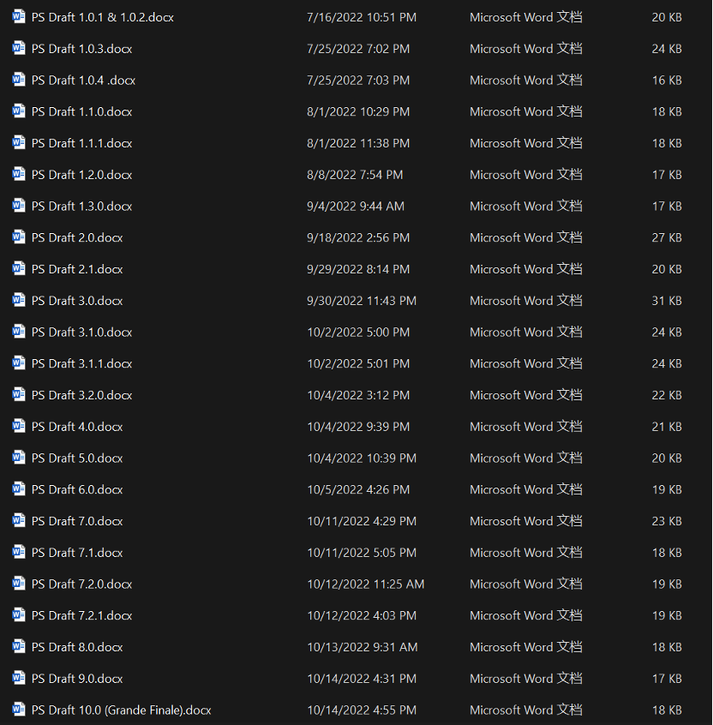713x725 pixels.
Task: Select file name PS Draft 7.0.docx
Action: (77, 521)
